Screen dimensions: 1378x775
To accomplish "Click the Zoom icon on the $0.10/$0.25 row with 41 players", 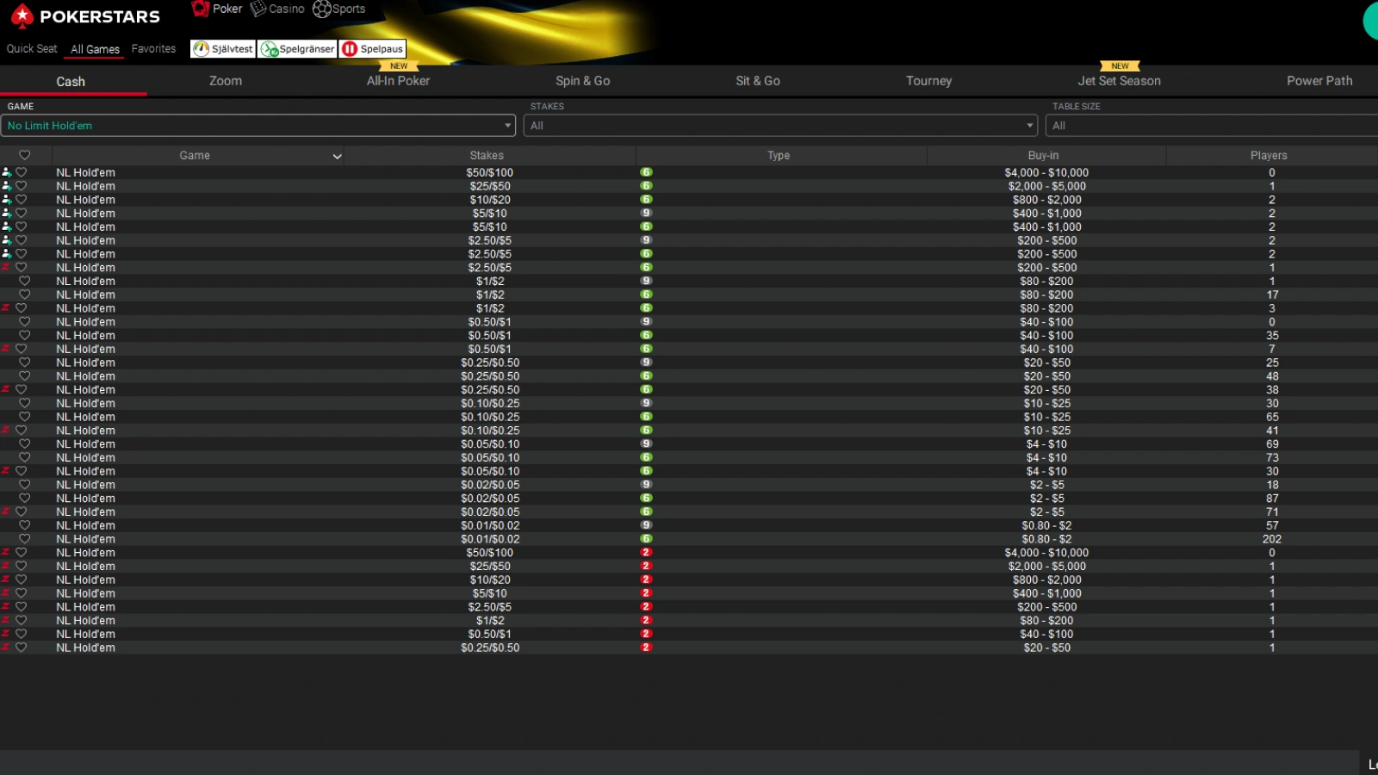I will (6, 431).
